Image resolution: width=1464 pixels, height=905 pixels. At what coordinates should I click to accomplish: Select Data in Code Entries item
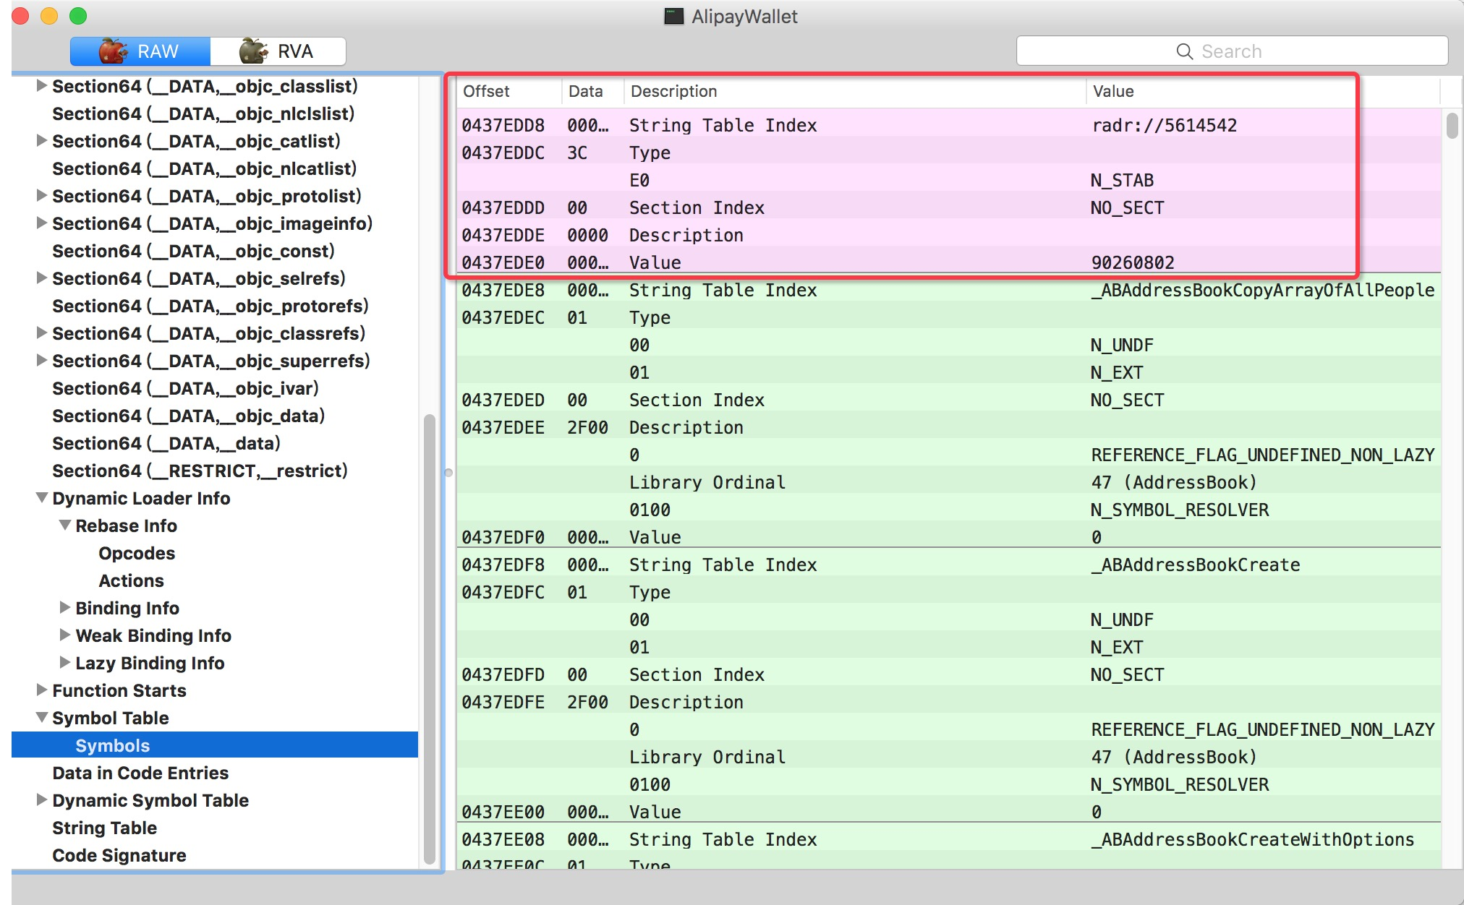pyautogui.click(x=140, y=773)
